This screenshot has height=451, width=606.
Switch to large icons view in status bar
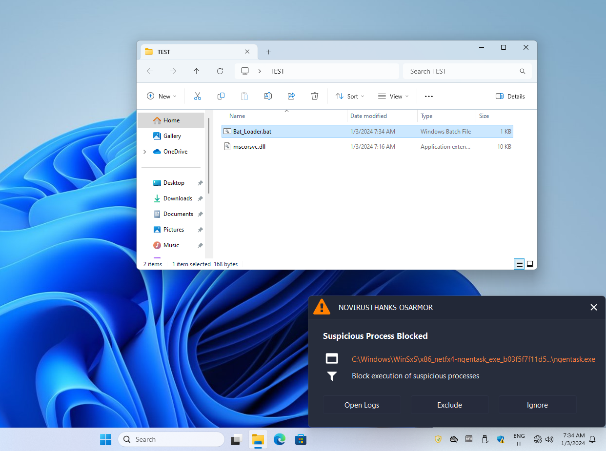click(x=530, y=264)
